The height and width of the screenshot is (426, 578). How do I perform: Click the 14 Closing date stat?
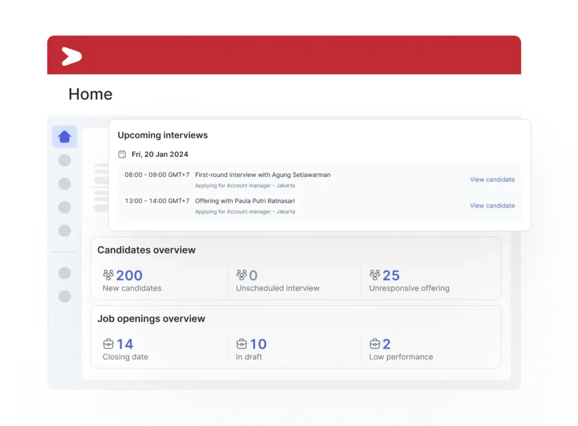coord(125,344)
